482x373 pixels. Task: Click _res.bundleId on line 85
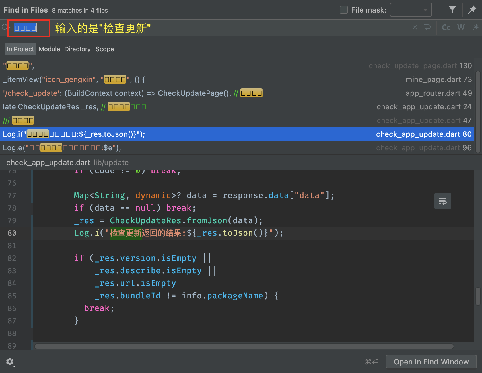[x=128, y=296]
